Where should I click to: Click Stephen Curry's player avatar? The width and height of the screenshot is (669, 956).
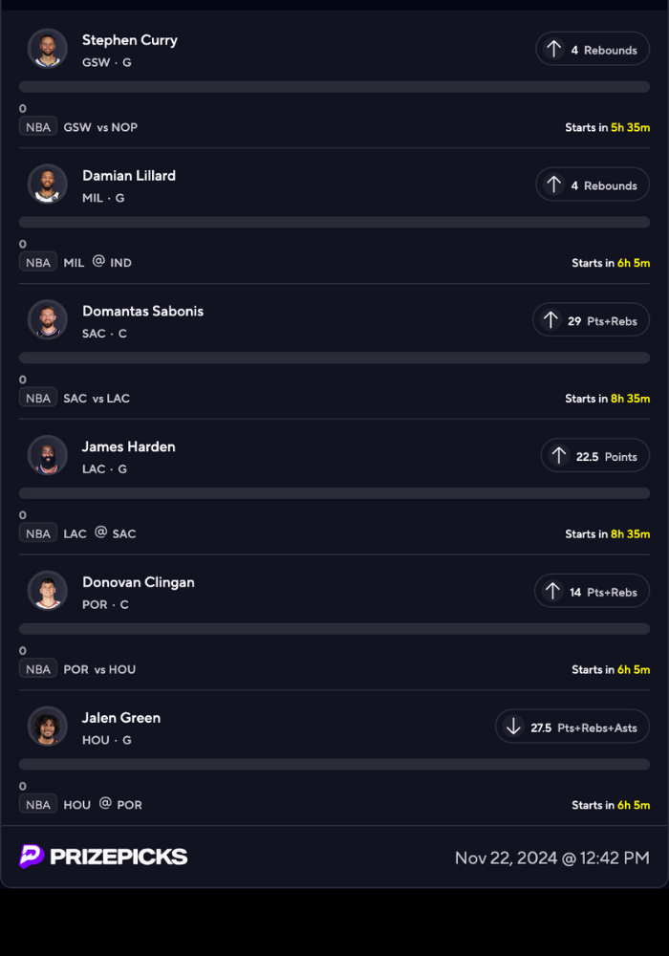point(48,49)
